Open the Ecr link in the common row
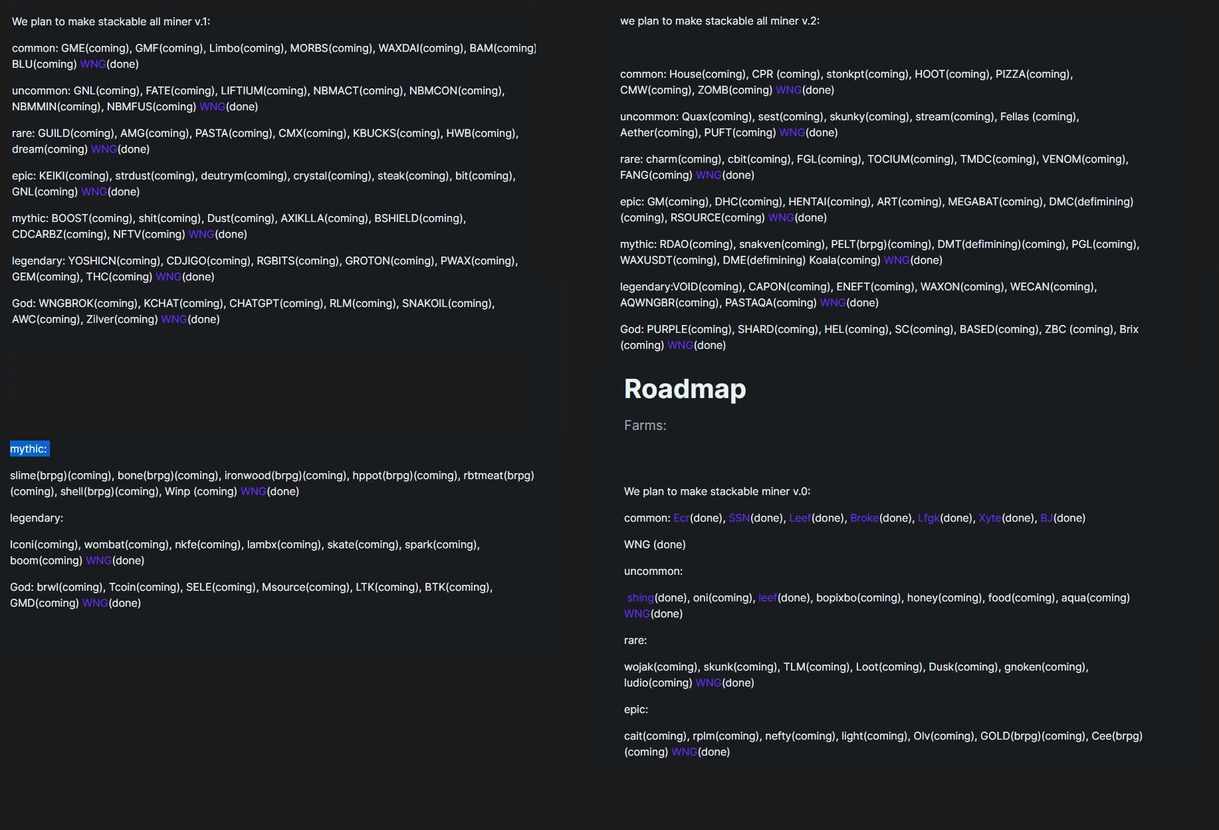Viewport: 1219px width, 830px height. [681, 518]
